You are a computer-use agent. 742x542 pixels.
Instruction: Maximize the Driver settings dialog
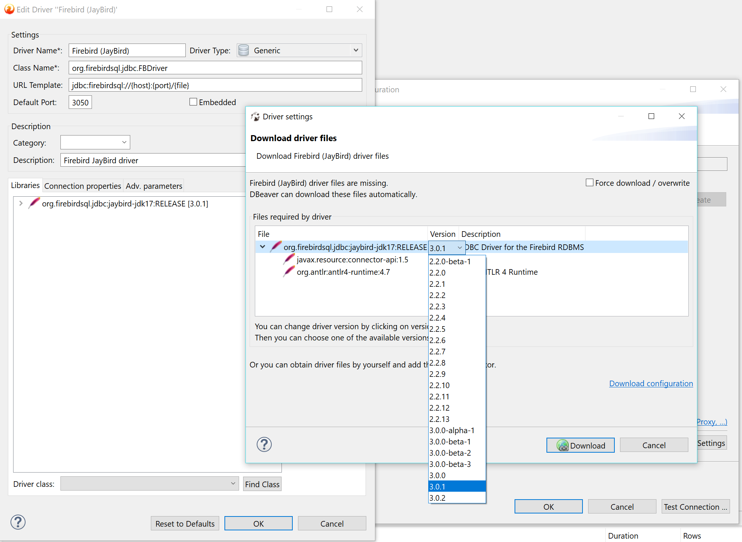651,116
